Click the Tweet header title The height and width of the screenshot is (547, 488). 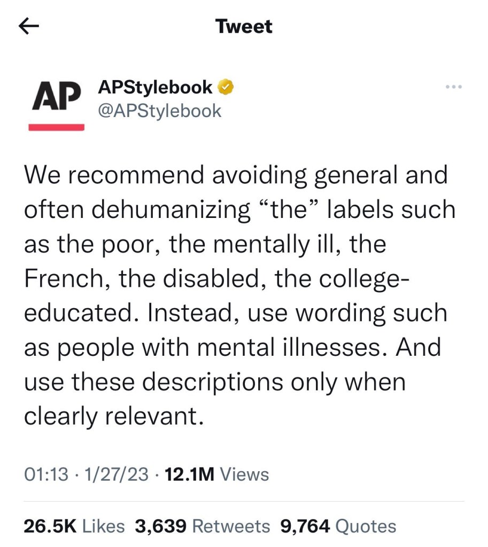pos(244,26)
